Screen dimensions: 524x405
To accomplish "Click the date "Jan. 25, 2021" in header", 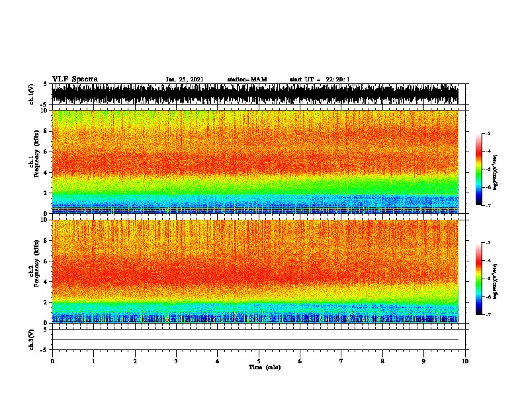I will 185,79.
